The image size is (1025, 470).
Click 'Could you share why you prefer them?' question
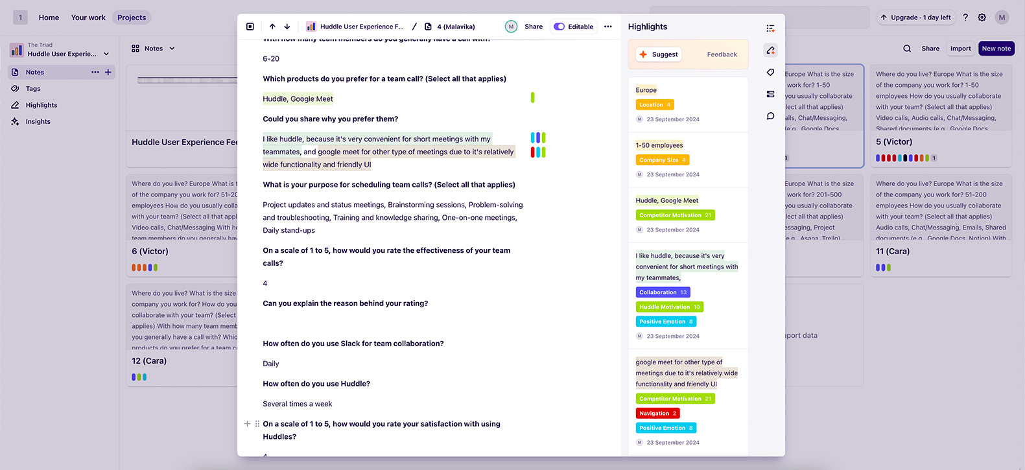point(330,119)
